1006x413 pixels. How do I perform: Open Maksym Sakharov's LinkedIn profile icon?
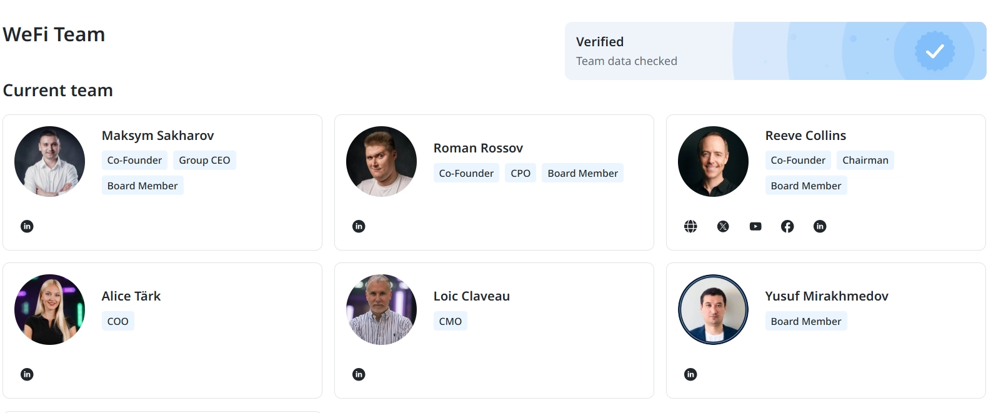pyautogui.click(x=27, y=226)
